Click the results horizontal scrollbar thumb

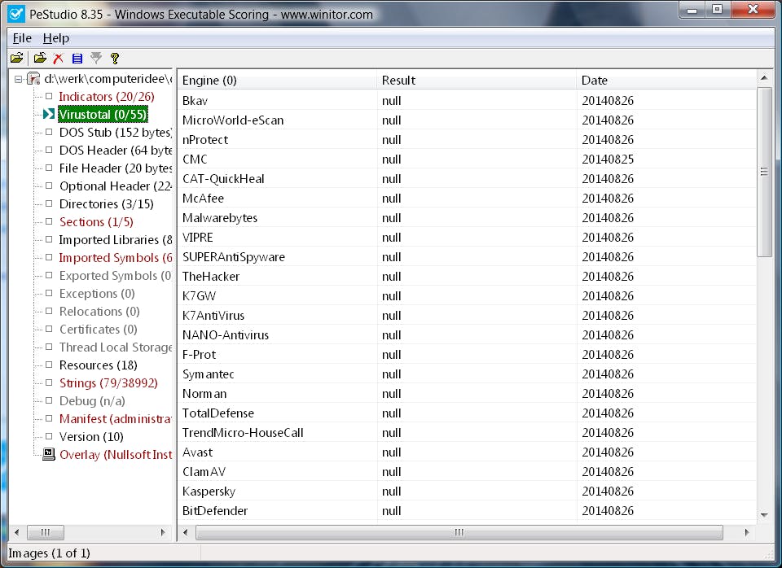point(459,532)
